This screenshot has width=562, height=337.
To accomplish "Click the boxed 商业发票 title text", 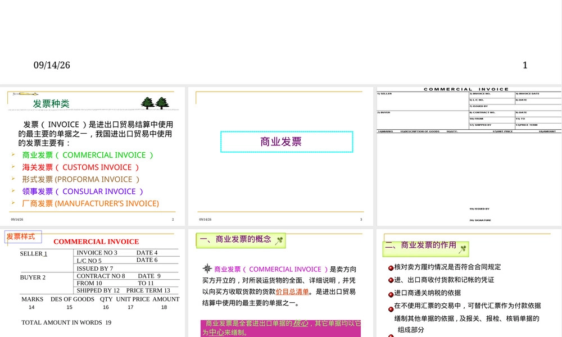I will (x=281, y=142).
